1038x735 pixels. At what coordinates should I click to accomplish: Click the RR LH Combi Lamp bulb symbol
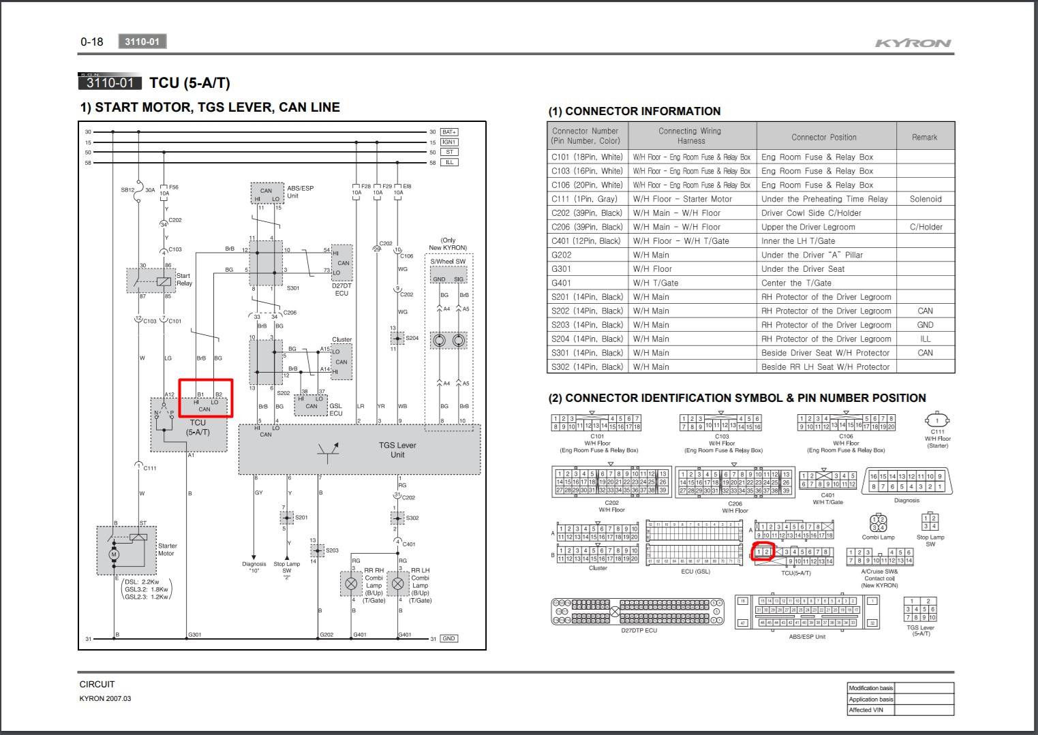398,584
